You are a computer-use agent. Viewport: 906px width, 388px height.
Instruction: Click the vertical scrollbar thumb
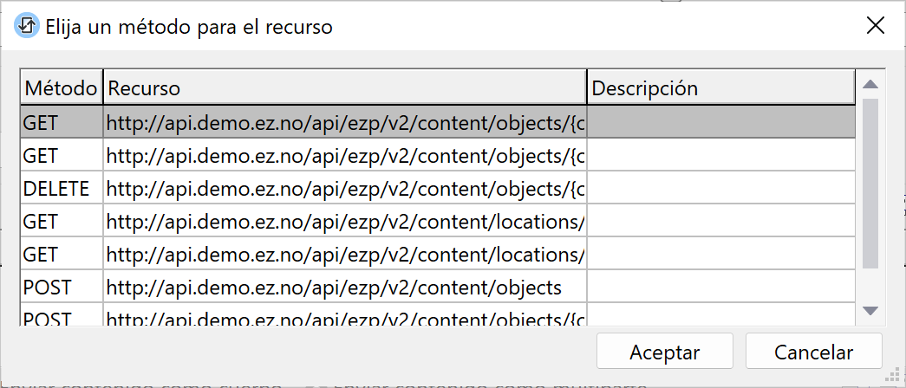[x=870, y=182]
